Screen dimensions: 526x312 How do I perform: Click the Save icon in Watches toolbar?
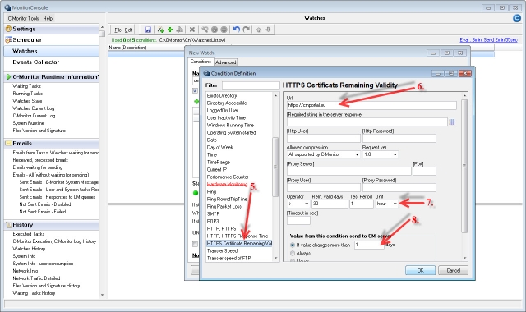coord(148,30)
